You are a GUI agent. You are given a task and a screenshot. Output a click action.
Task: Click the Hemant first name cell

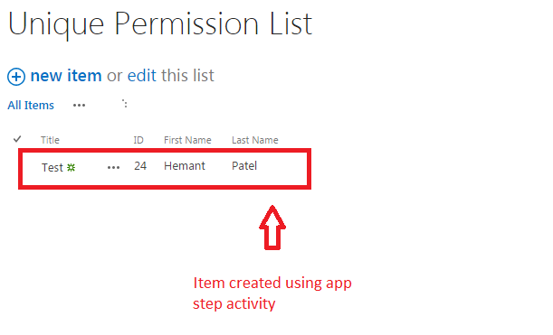[184, 166]
